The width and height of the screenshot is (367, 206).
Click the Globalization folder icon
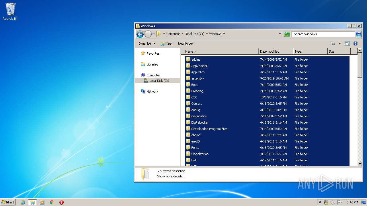(x=188, y=154)
